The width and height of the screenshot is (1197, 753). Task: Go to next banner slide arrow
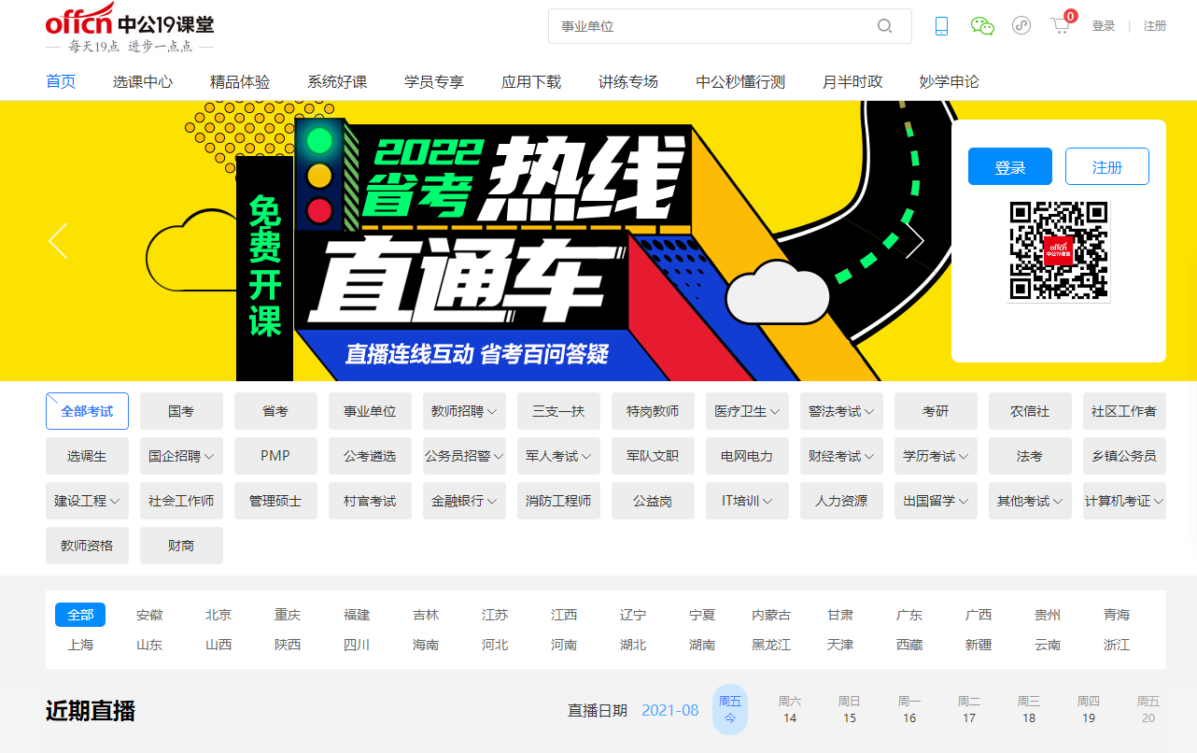tap(915, 240)
